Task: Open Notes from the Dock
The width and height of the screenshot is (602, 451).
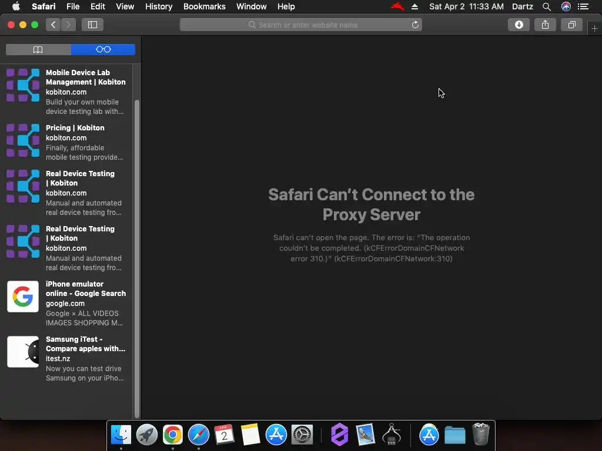Action: (x=250, y=435)
